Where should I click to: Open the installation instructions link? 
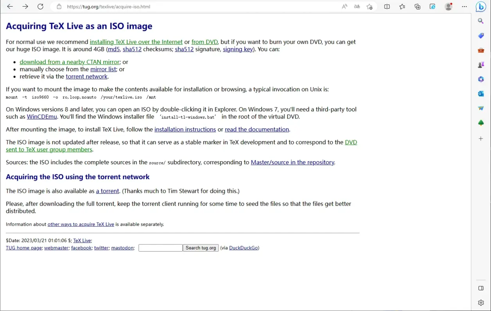point(185,129)
